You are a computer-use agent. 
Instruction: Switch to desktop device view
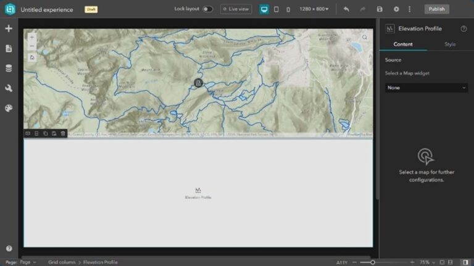pyautogui.click(x=264, y=9)
